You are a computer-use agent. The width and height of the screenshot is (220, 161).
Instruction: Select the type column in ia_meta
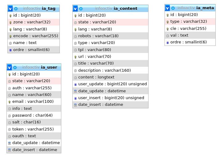point(189,22)
